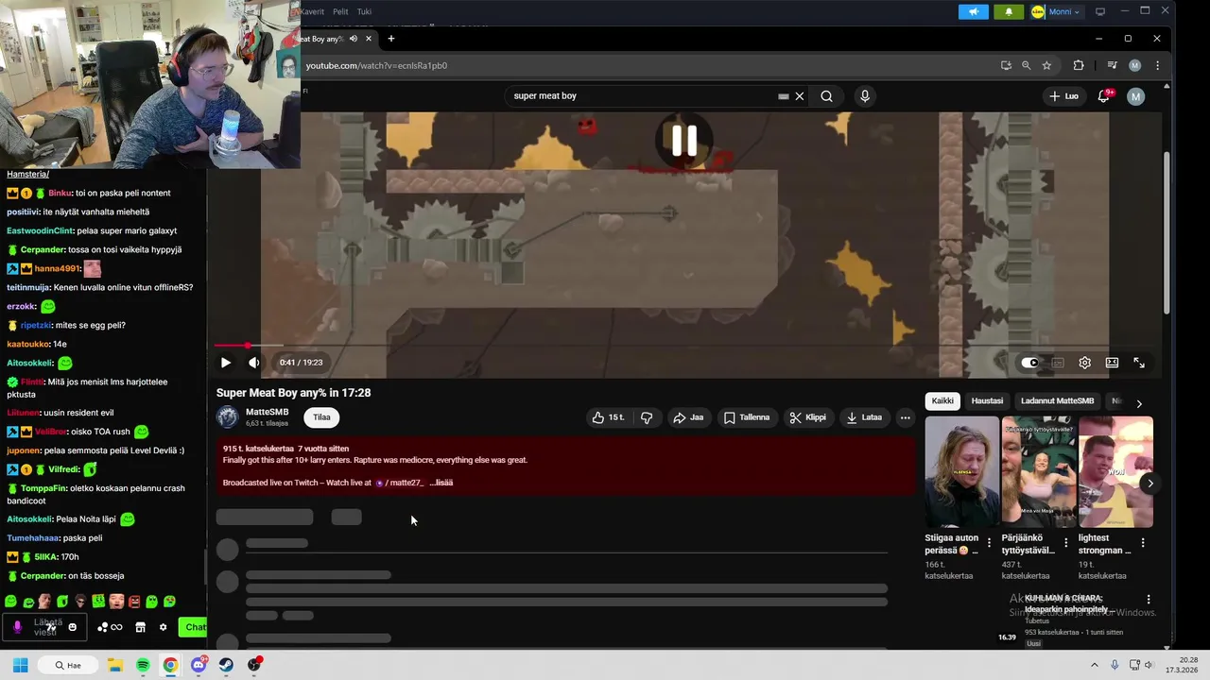This screenshot has width=1210, height=680.
Task: Open Discord from the taskbar
Action: point(199,665)
